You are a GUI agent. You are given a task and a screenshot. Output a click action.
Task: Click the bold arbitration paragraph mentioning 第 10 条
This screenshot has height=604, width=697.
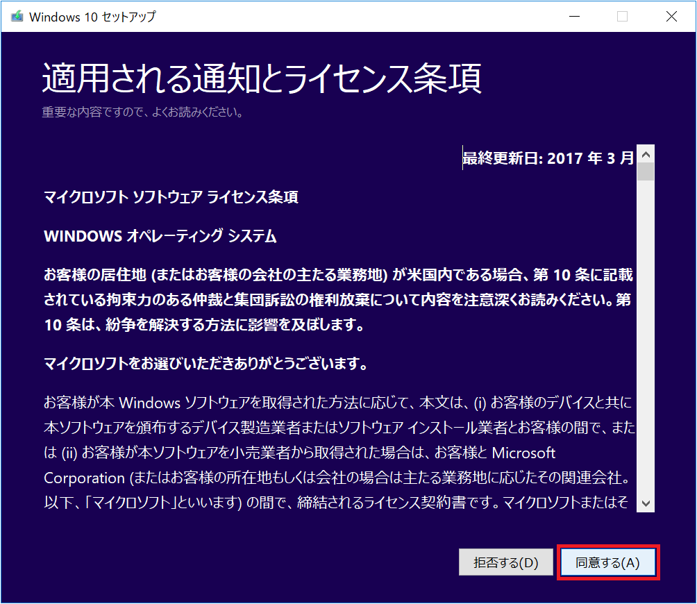coord(338,301)
